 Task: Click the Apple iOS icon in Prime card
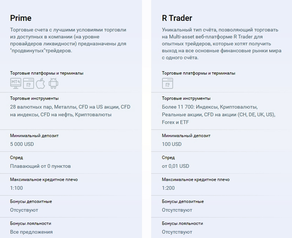point(41,83)
